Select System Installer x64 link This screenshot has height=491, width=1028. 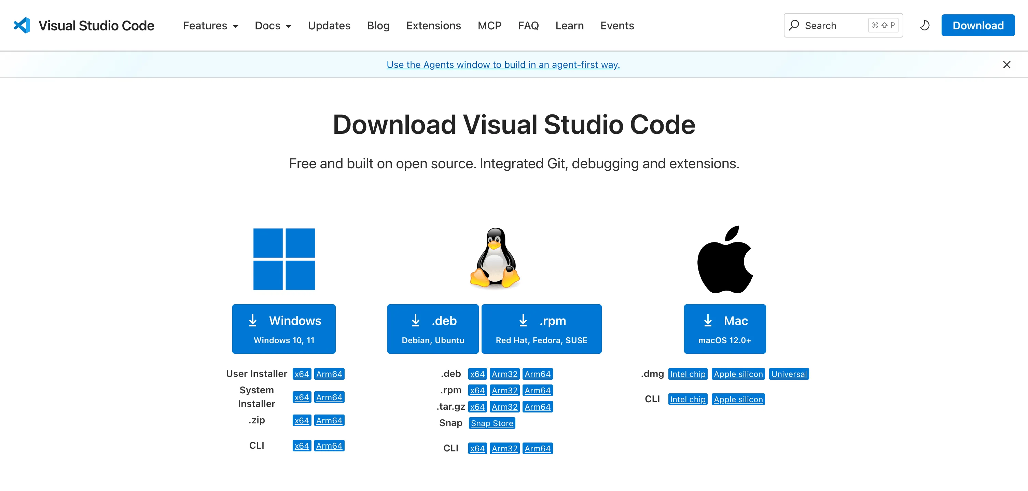click(302, 397)
